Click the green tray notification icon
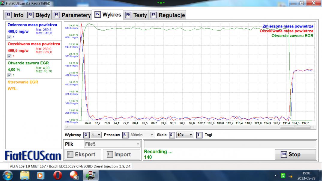The height and width of the screenshot is (181, 322). [283, 176]
